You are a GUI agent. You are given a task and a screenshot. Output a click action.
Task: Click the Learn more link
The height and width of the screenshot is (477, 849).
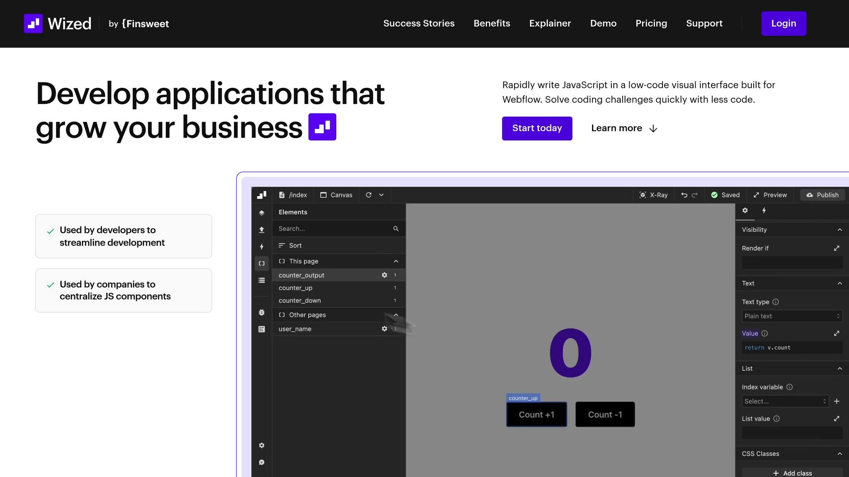click(624, 128)
